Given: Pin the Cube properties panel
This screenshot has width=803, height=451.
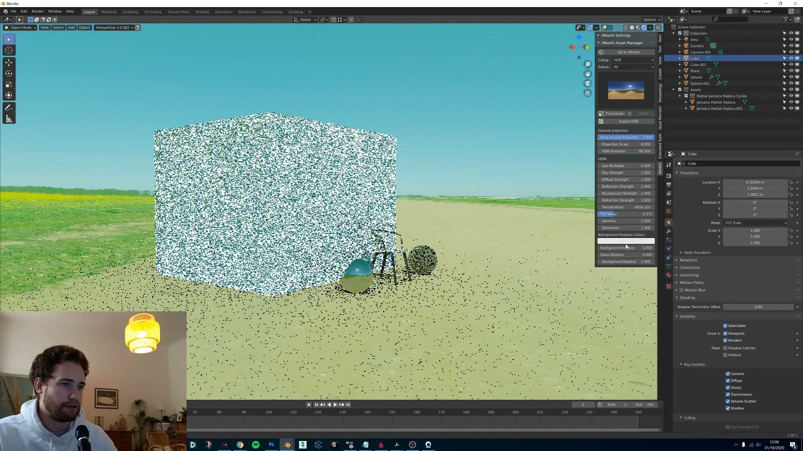Looking at the screenshot, I should point(797,154).
